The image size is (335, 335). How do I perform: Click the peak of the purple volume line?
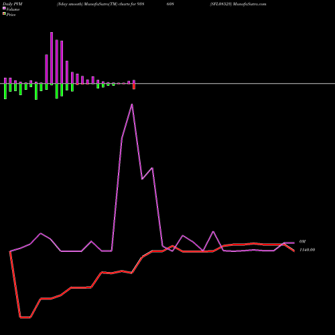pos(132,105)
